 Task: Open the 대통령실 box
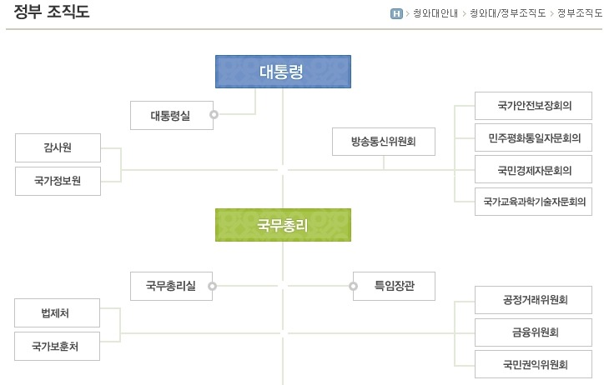click(170, 116)
